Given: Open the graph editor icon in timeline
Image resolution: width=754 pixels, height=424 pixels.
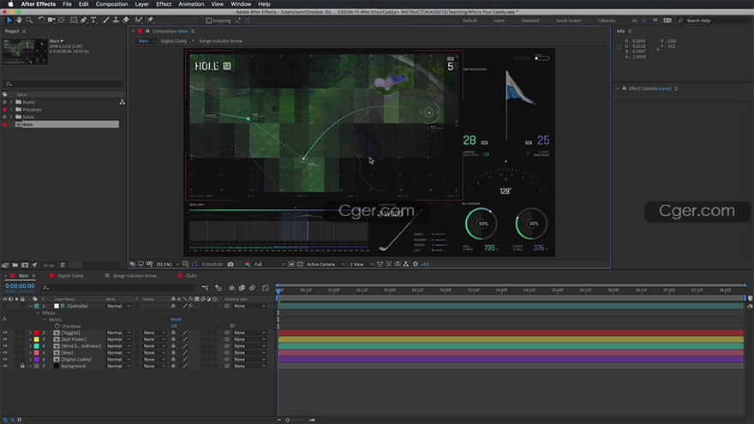Looking at the screenshot, I should pos(266,288).
